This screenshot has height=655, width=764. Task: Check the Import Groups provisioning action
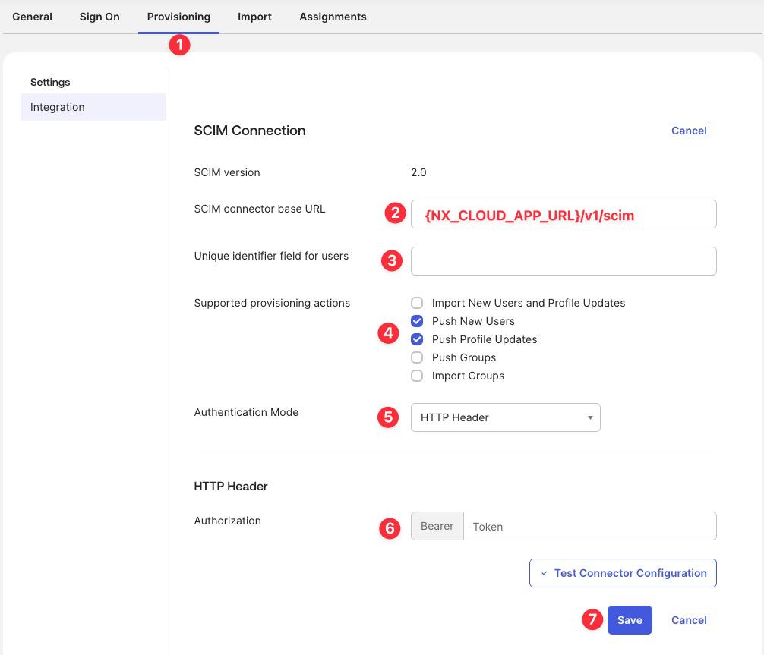pos(417,376)
